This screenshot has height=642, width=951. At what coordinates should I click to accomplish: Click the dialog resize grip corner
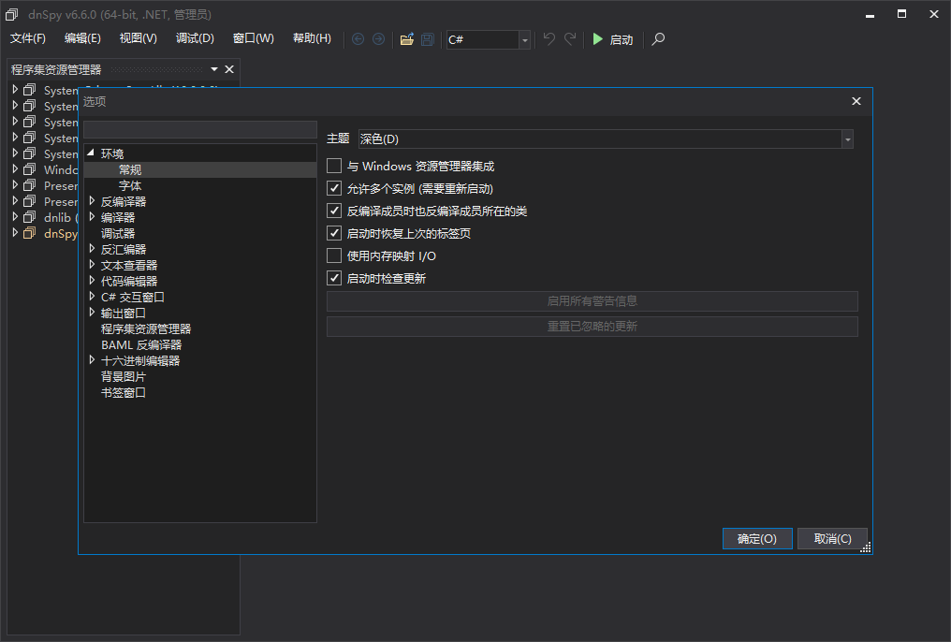click(866, 547)
